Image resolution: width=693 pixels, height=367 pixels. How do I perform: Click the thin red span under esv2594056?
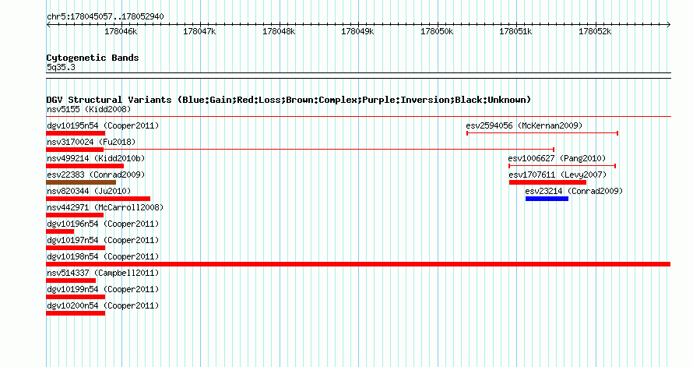[x=542, y=133]
